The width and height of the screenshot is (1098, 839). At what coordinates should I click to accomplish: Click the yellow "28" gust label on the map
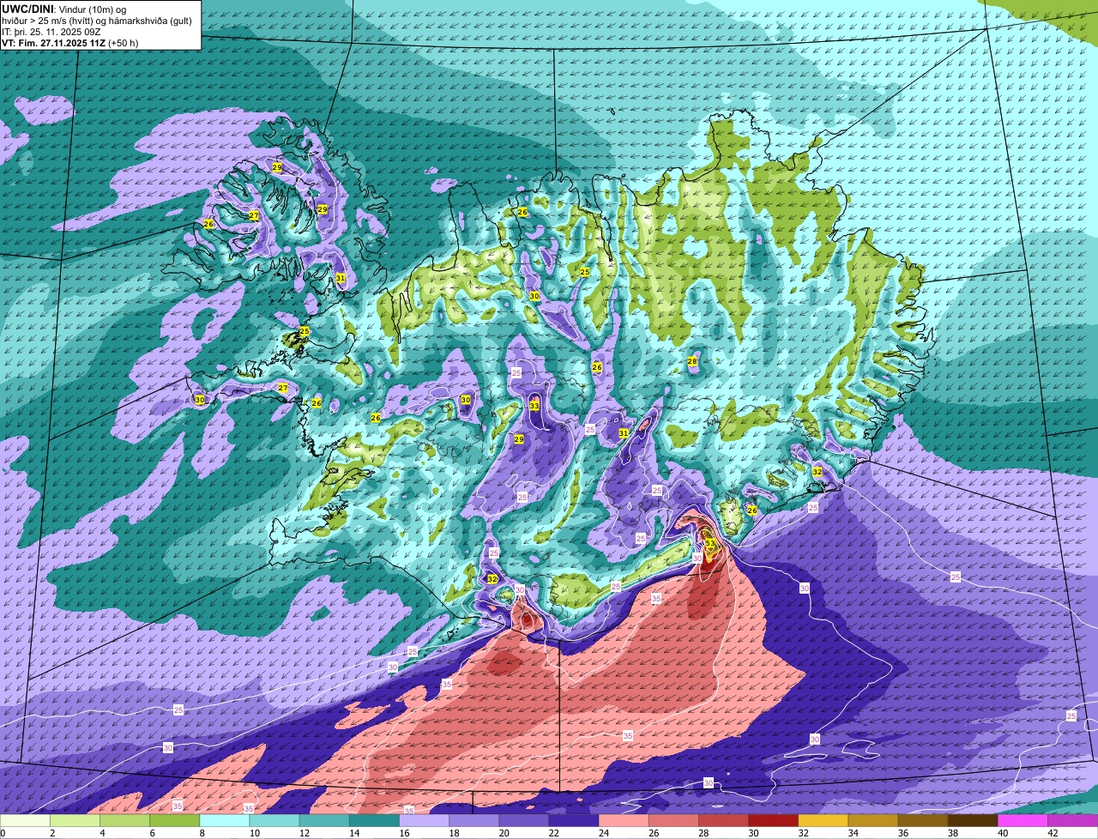[692, 361]
